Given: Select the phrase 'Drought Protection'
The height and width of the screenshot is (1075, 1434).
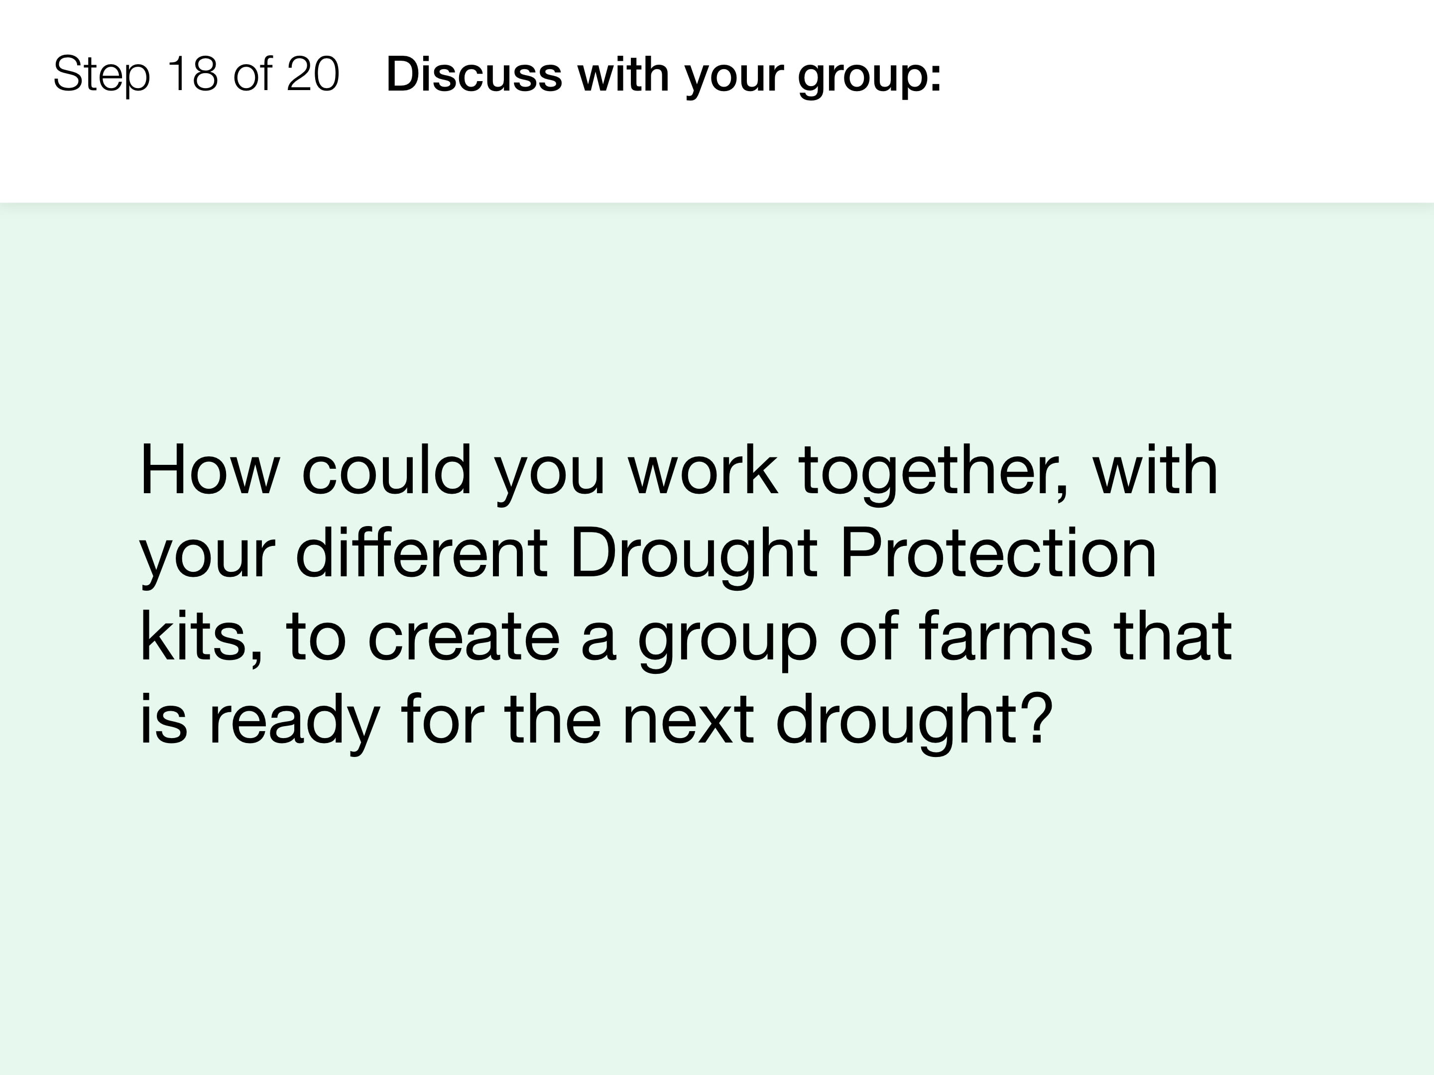Looking at the screenshot, I should point(863,556).
